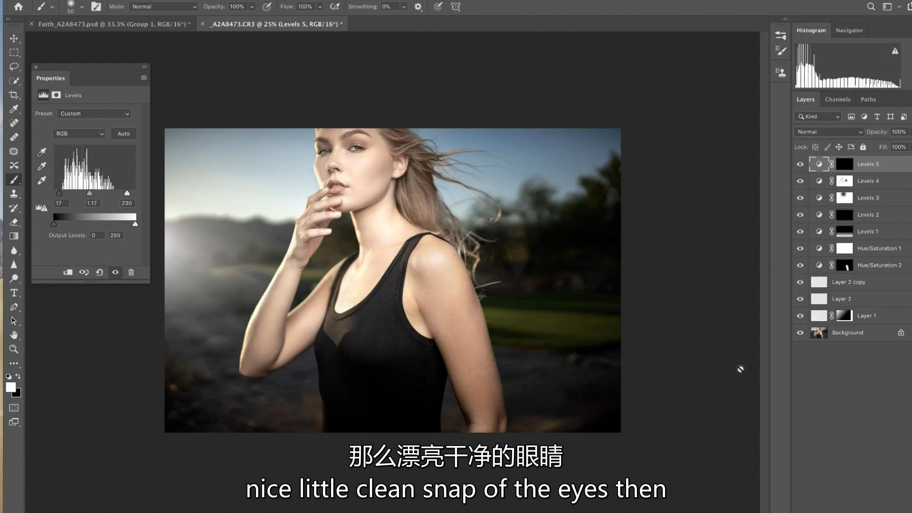Select the Horizontal Type tool
The image size is (912, 513).
(14, 293)
